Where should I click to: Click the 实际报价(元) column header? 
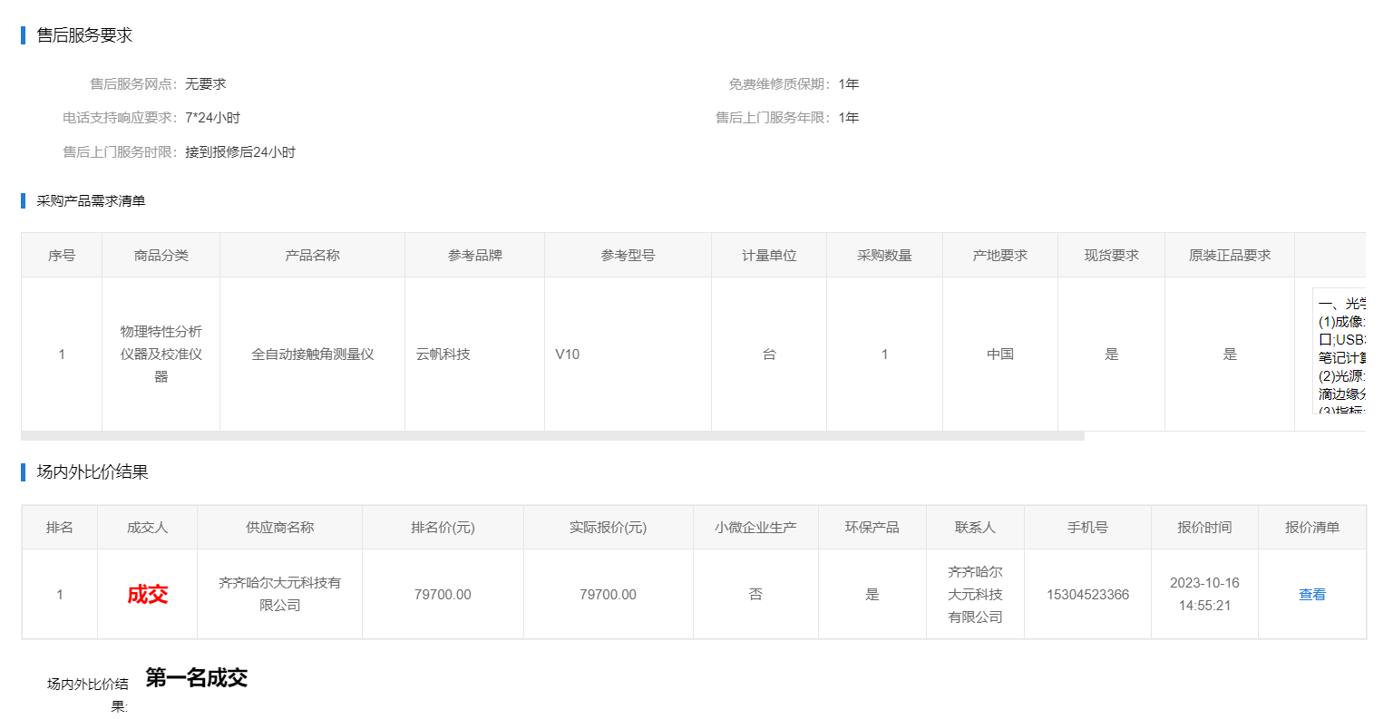[x=608, y=528]
